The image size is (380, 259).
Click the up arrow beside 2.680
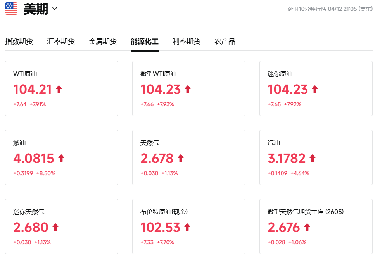(x=55, y=227)
